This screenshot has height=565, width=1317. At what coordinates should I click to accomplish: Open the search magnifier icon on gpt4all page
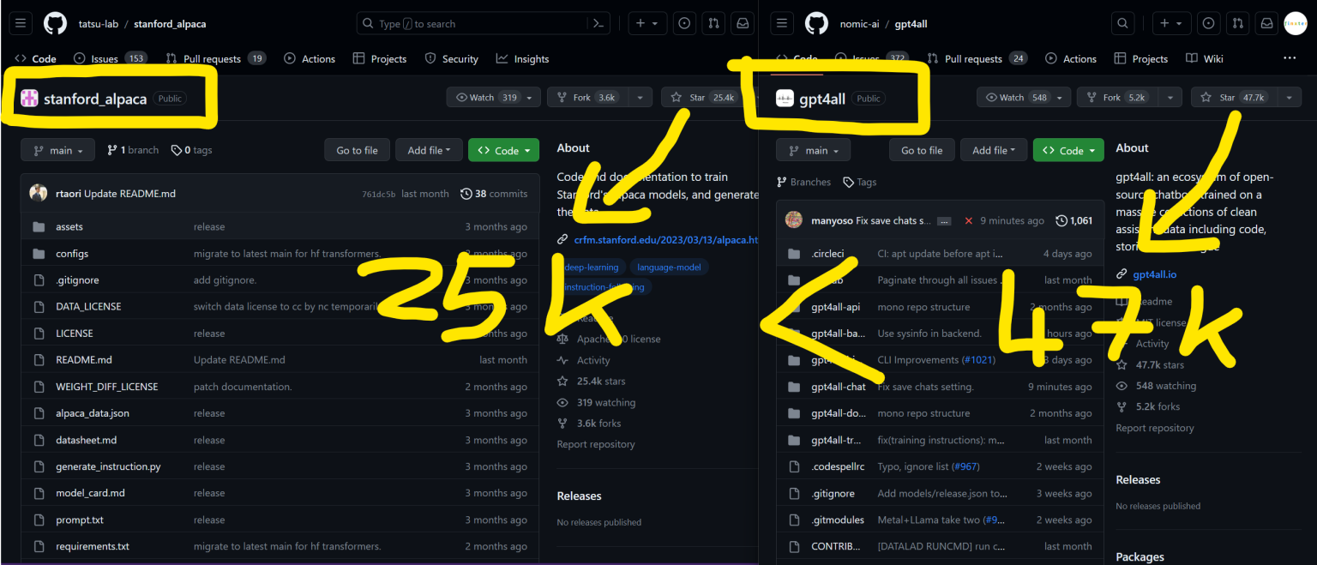point(1123,23)
